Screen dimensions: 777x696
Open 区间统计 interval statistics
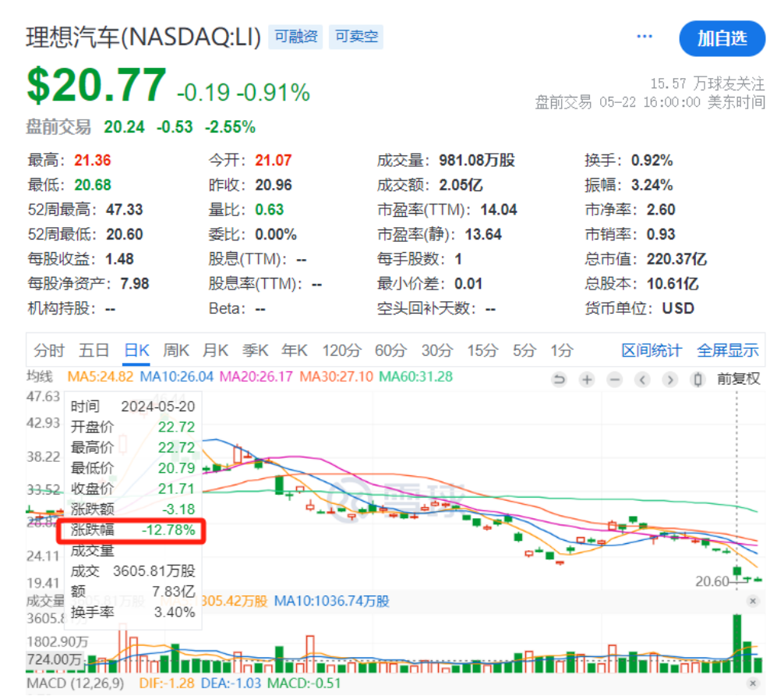pyautogui.click(x=652, y=350)
